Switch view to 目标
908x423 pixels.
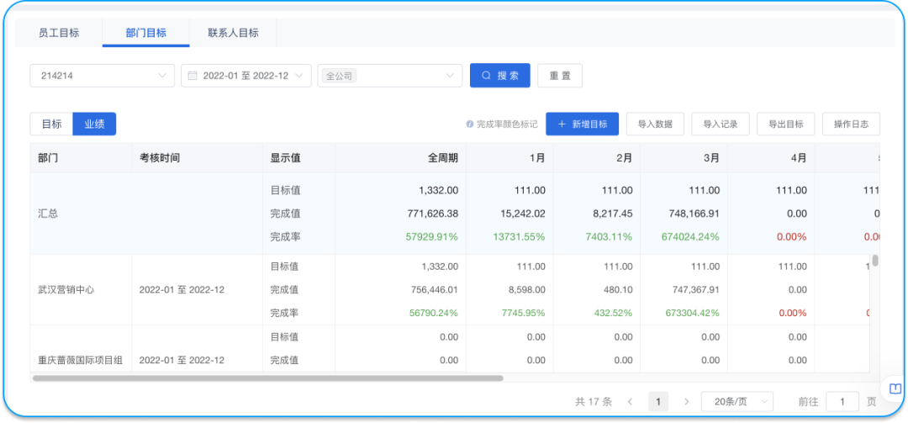pos(51,124)
